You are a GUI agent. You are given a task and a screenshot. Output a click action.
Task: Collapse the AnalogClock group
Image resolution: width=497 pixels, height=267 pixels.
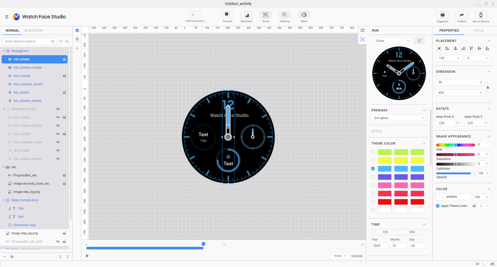coord(4,51)
